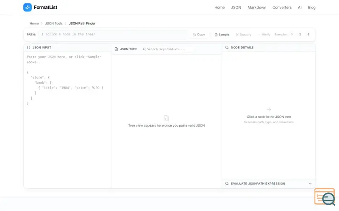Click the arrow icon in node details
Screen dimensions: 339x211
(x=269, y=109)
